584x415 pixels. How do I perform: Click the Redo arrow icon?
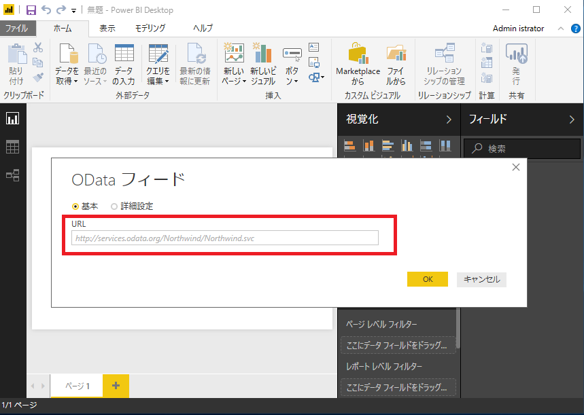coord(61,10)
